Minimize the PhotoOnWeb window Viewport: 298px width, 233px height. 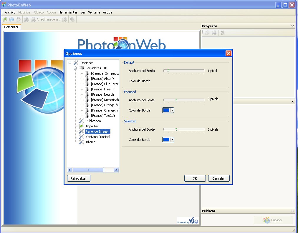point(278,5)
